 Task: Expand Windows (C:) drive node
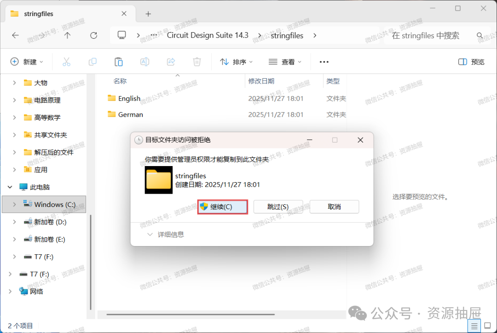point(14,204)
